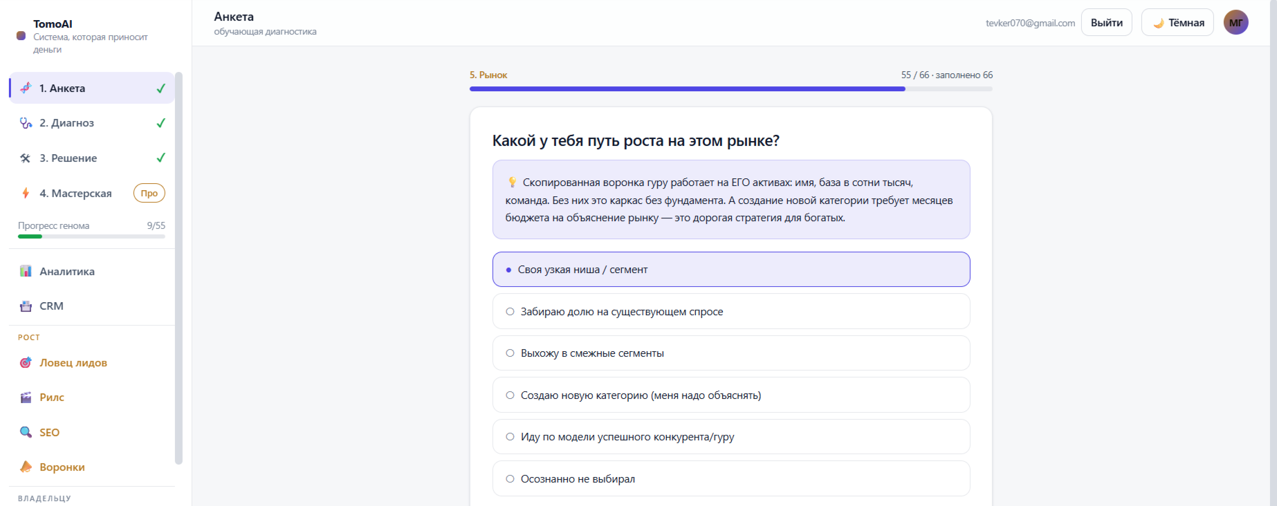Click the Мастерская lightning icon
This screenshot has width=1277, height=506.
coord(26,193)
